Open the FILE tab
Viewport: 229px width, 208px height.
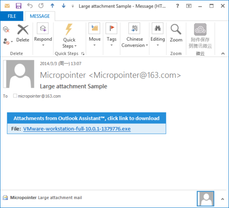(x=12, y=16)
